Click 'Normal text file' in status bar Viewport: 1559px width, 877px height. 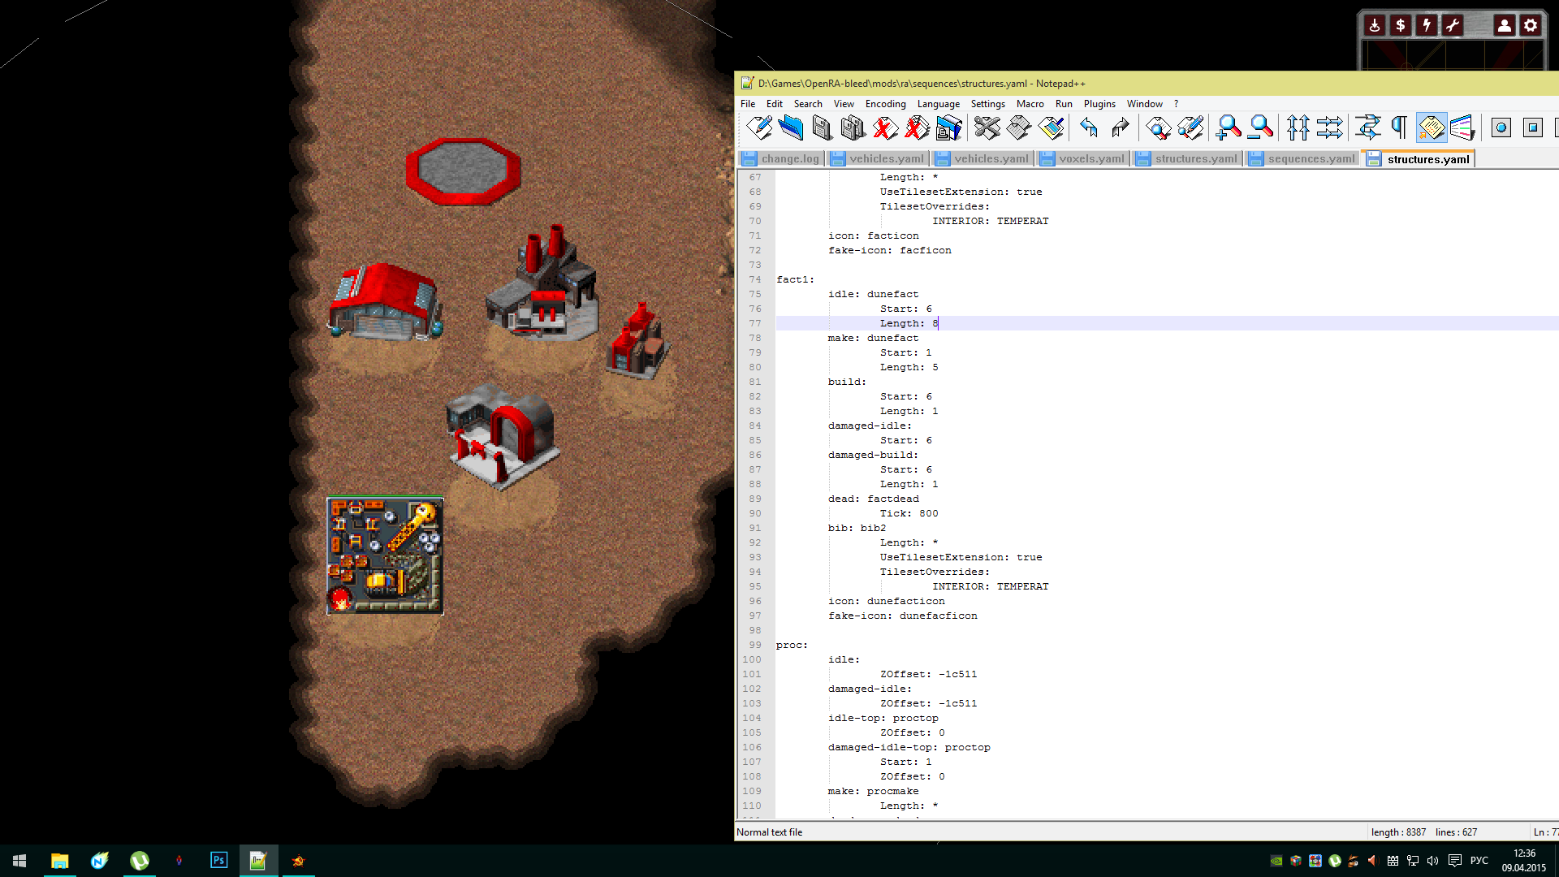coord(769,832)
